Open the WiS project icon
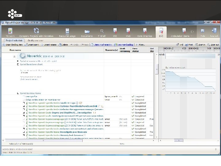Screen dimensions: 221x166 [115, 31]
